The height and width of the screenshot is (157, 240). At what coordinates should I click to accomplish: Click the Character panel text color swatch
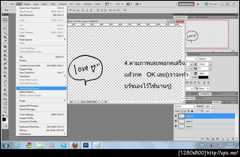tap(203, 77)
